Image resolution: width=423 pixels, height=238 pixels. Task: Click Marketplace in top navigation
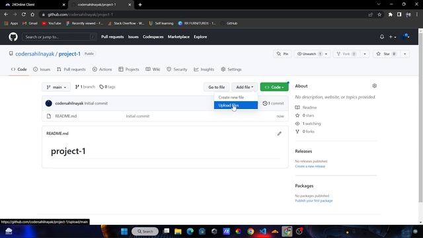pos(178,37)
